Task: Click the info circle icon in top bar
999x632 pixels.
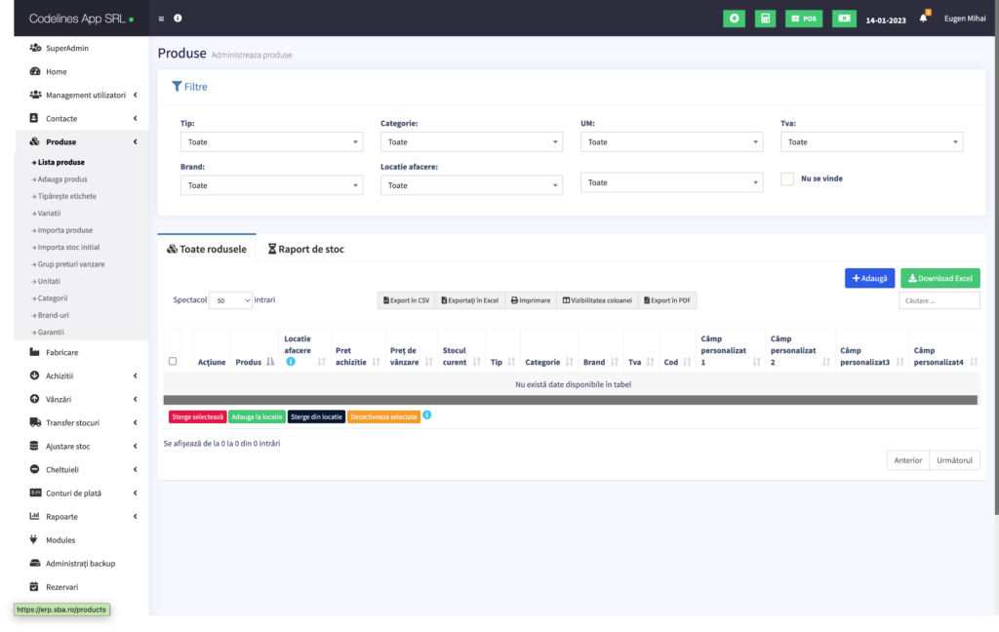Action: [x=178, y=19]
